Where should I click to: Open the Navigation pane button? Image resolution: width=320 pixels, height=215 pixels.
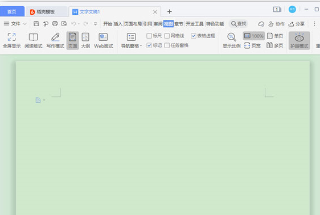131,41
